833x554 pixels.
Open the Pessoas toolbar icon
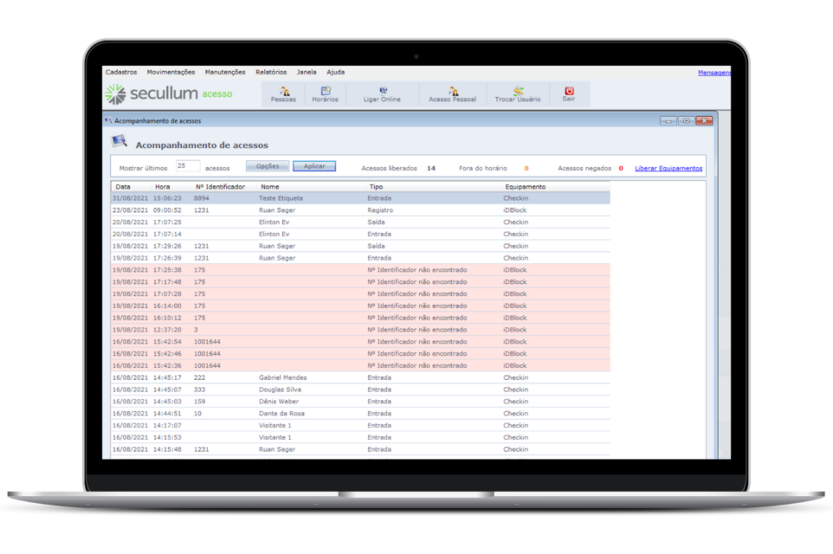pyautogui.click(x=283, y=94)
